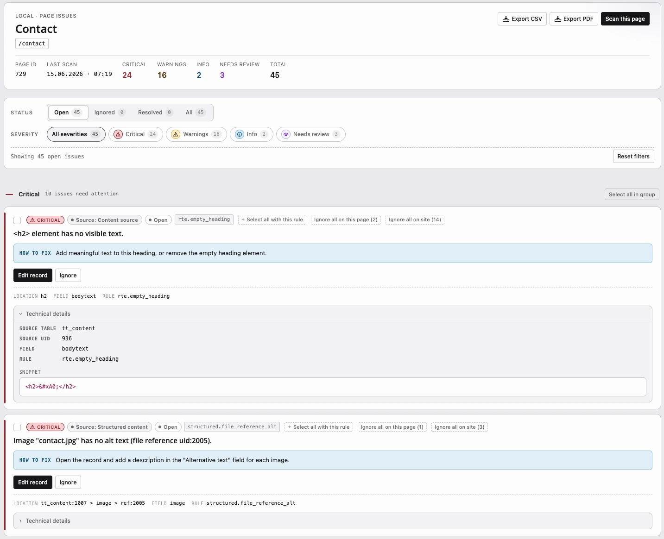
Task: Export issues as PDF
Action: [574, 19]
